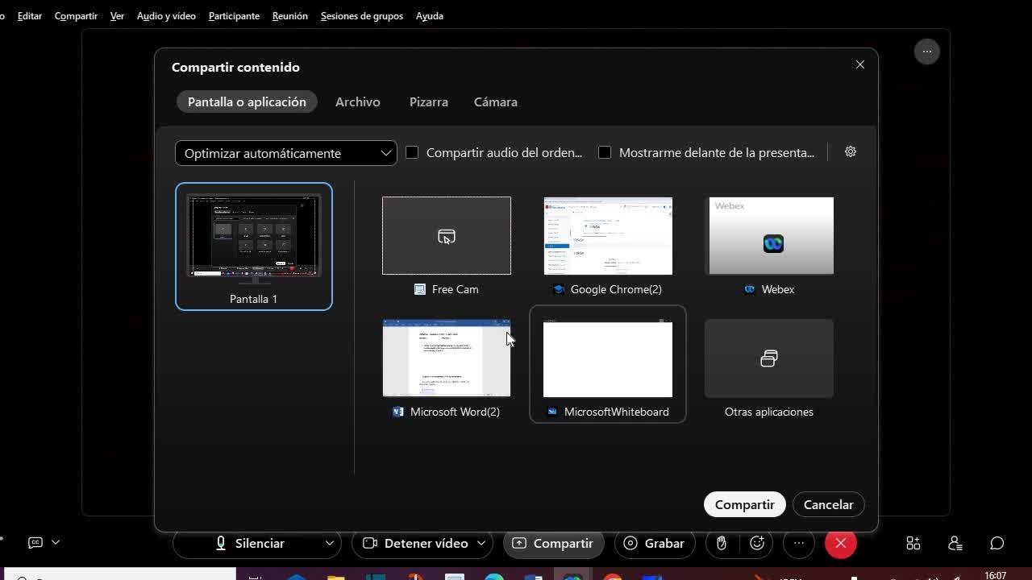Image resolution: width=1032 pixels, height=580 pixels.
Task: Open the apps grid icon
Action: tap(913, 543)
